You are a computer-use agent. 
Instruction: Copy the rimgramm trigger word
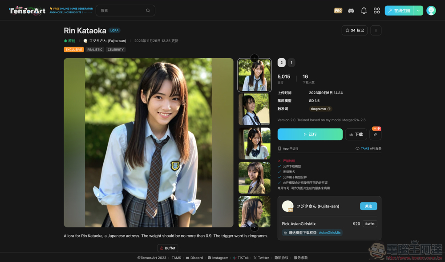(x=329, y=109)
